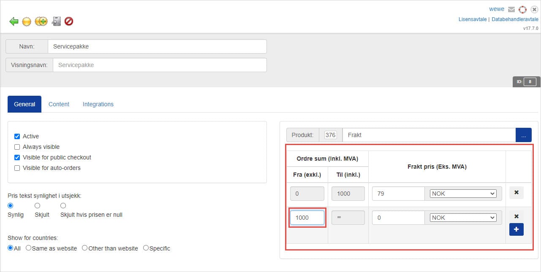Open the Lisensavtale link
This screenshot has height=272, width=541.
coord(472,19)
